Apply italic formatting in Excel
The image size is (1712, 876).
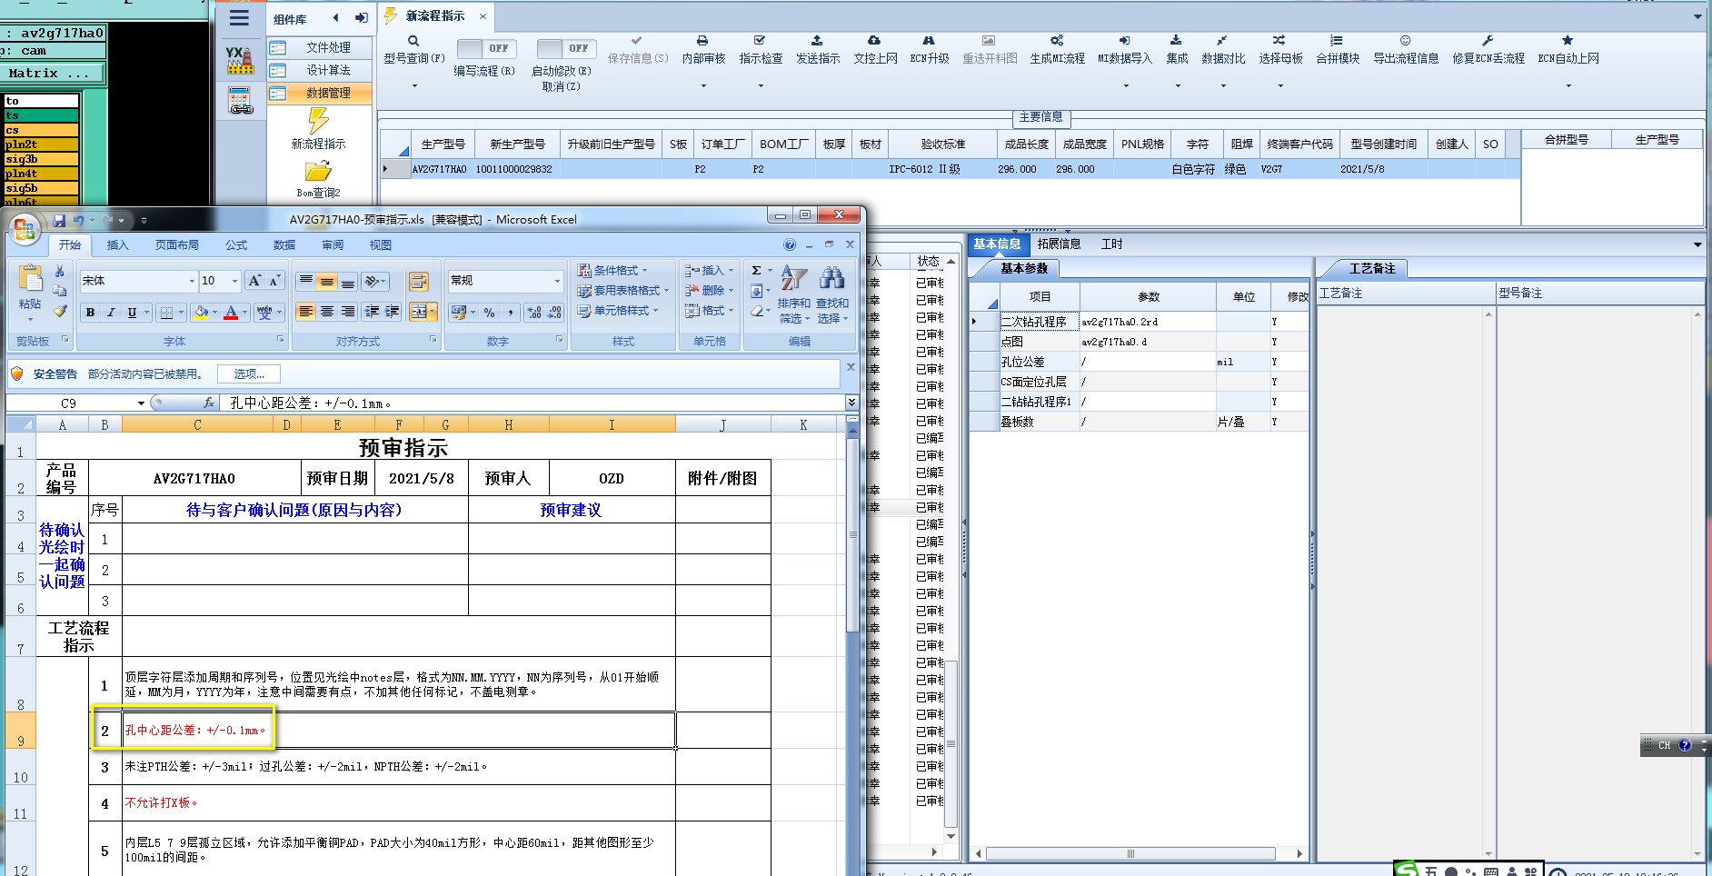[x=111, y=313]
